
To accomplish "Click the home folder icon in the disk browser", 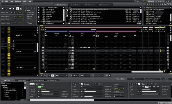I will (x=38, y=15).
